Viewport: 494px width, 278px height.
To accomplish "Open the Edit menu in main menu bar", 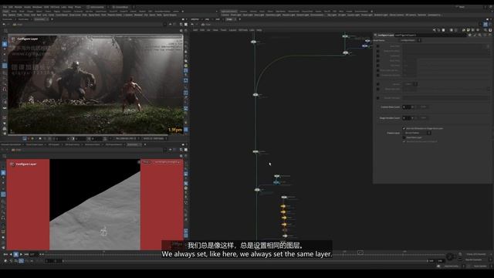I will (11, 7).
